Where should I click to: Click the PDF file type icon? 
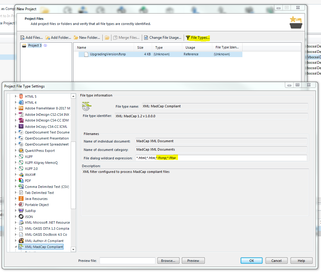coord(21,180)
